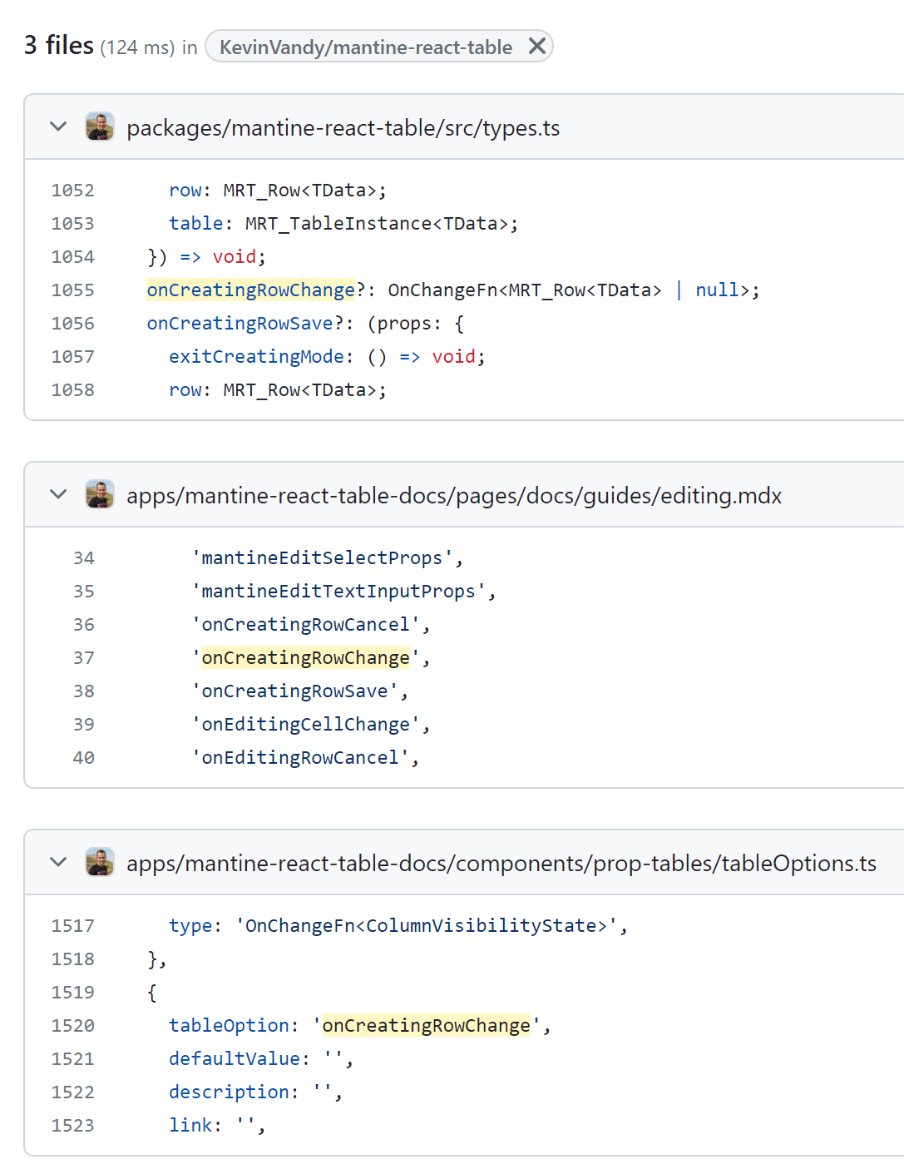The width and height of the screenshot is (904, 1174).
Task: Click the avatar beside editing.mdx path
Action: coord(100,495)
